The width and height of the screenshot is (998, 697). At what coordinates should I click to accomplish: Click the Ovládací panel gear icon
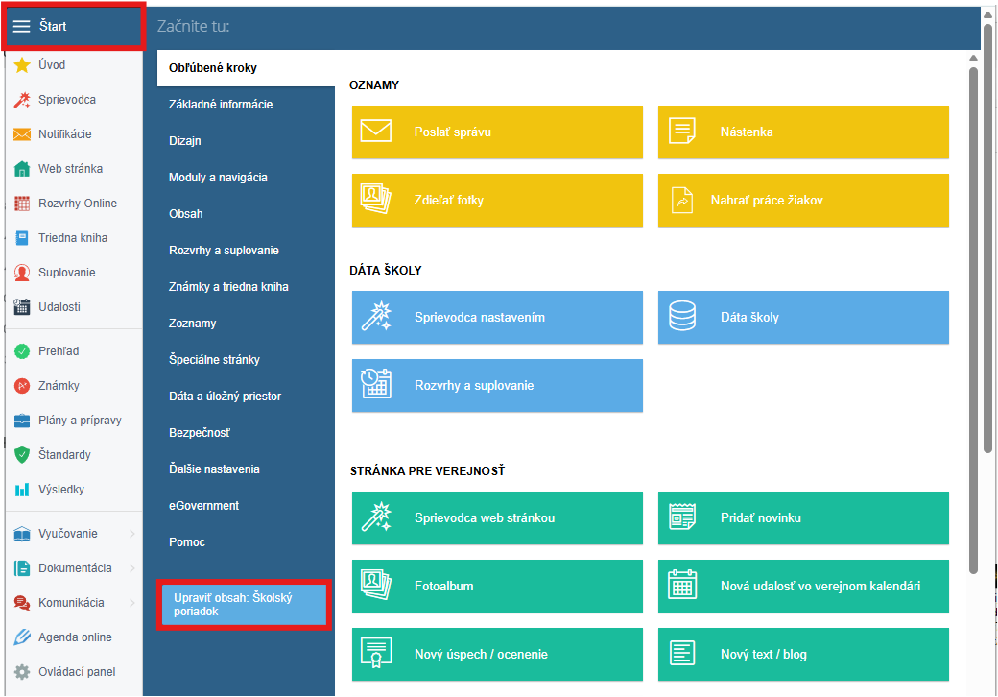pos(22,671)
